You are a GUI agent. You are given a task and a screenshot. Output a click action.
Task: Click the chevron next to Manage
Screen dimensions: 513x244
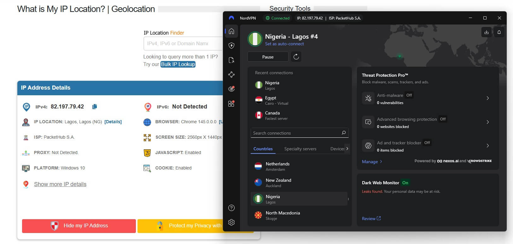(x=381, y=161)
